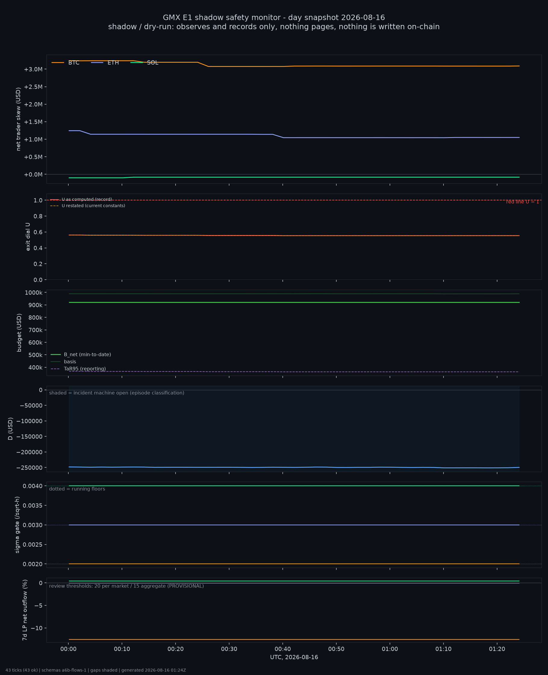548x675 pixels.
Task: Click the 'shaded = incident machine open' note
Action: [117, 393]
